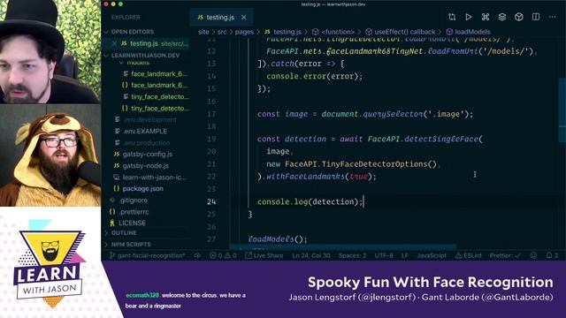Close the testing.js editor tab
This screenshot has width=566, height=318.
(x=244, y=18)
